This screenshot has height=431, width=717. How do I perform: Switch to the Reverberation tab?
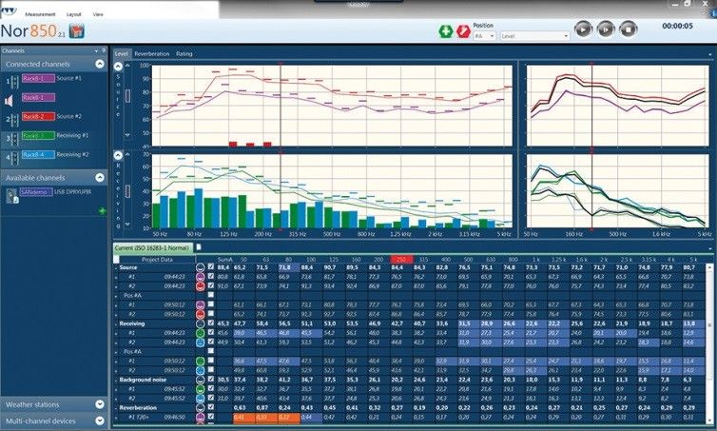tap(151, 54)
